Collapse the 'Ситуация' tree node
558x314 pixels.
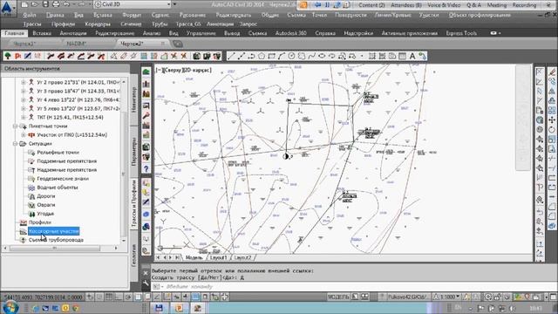[x=15, y=143]
